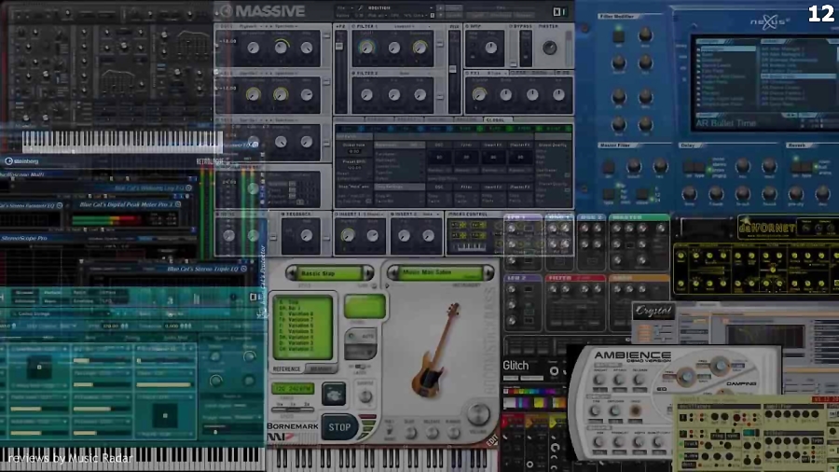Click the Broomstick Bass volume knob
Viewport: 839px width, 472px height.
point(478,412)
